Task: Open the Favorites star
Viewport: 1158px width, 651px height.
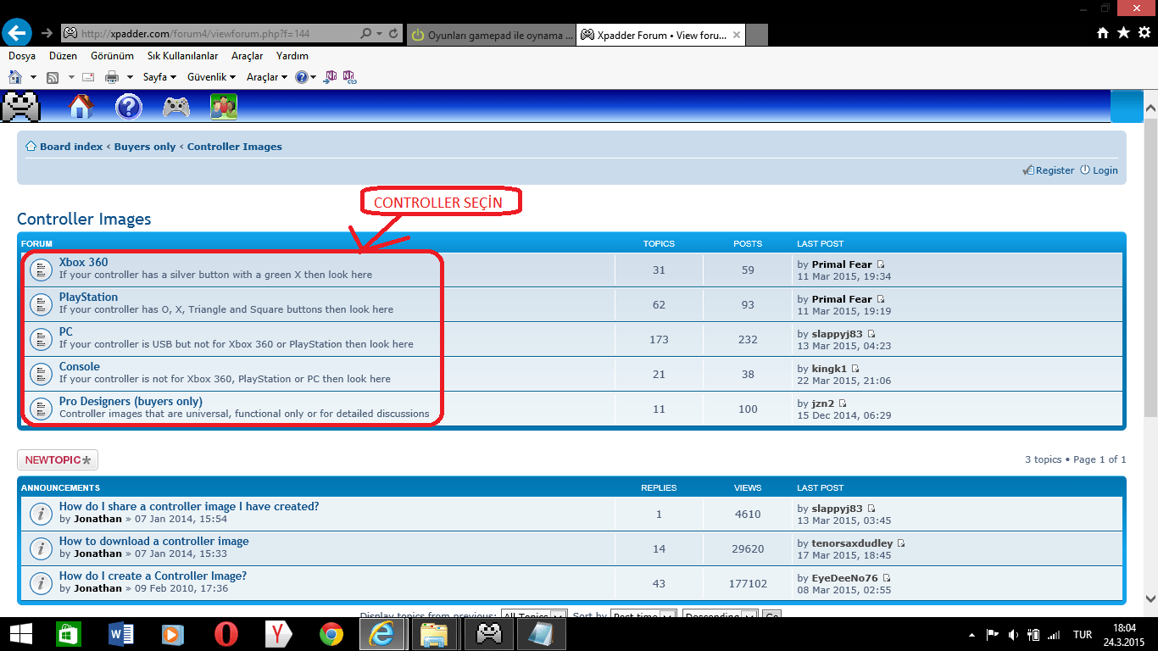Action: click(1123, 33)
